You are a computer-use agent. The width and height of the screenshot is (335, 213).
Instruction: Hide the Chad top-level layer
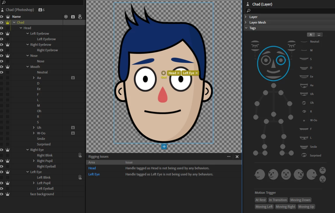pos(2,22)
